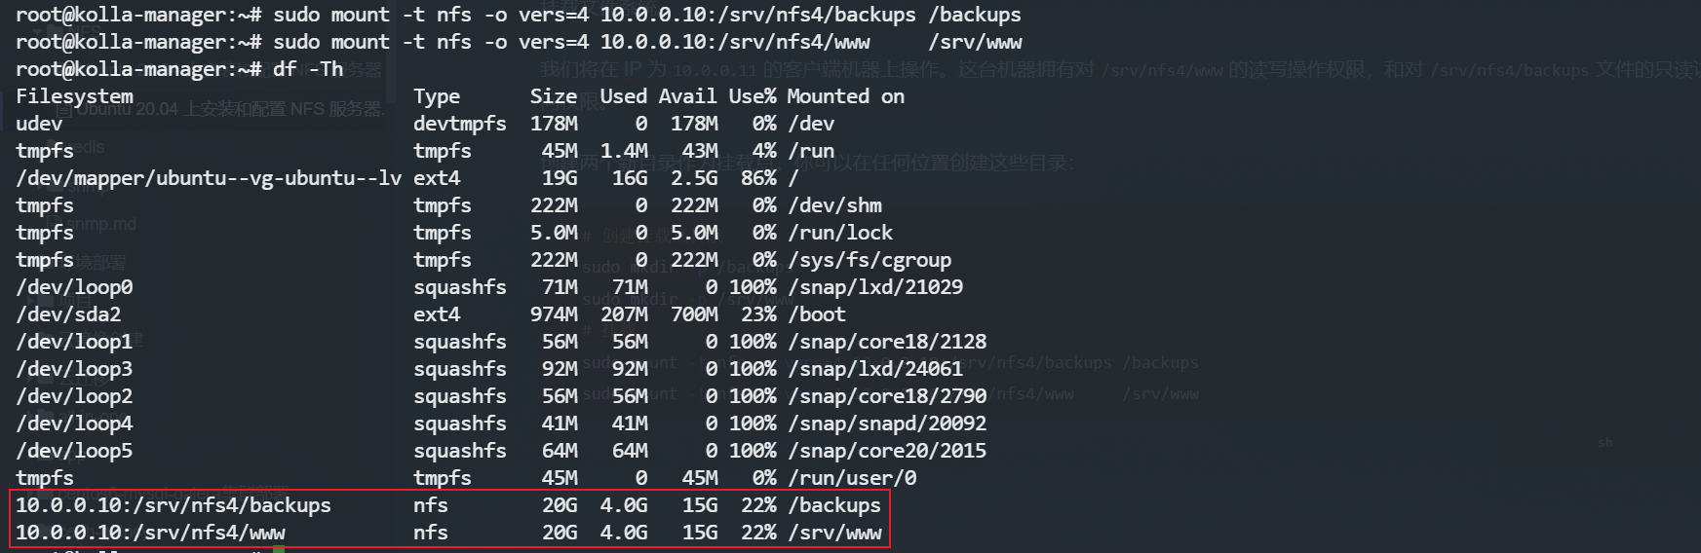
Task: Click the /srv/www mount point in highlighted row
Action: point(834,533)
